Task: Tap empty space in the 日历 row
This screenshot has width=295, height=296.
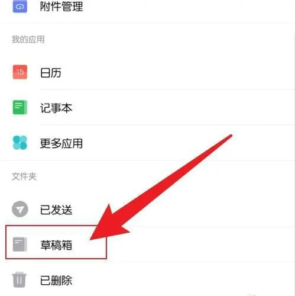Action: [x=177, y=73]
